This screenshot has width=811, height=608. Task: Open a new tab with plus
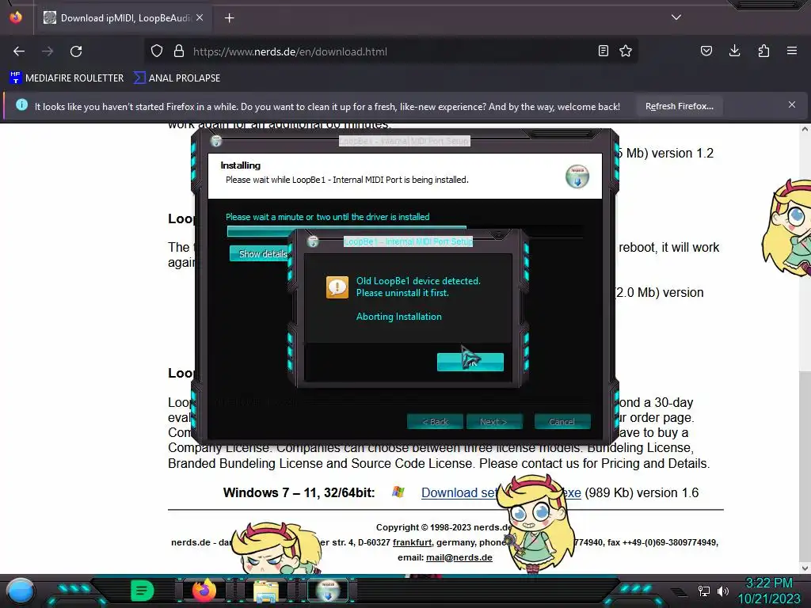click(229, 18)
